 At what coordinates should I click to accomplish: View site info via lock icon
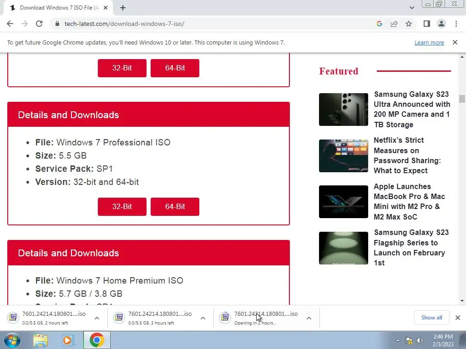(57, 24)
